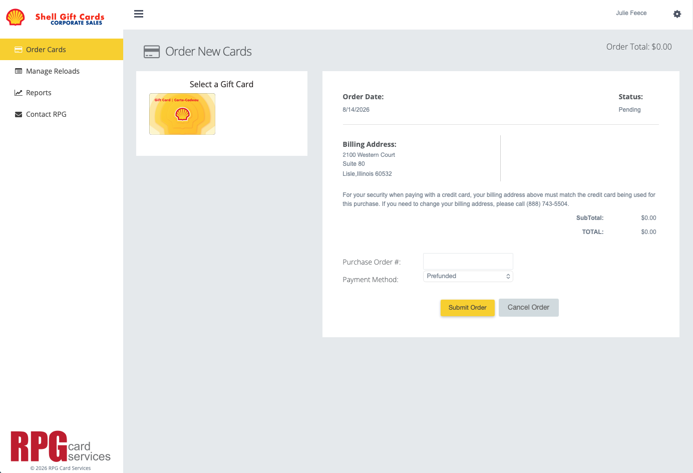The height and width of the screenshot is (473, 693).
Task: Click the Julie Feece user name
Action: click(631, 13)
